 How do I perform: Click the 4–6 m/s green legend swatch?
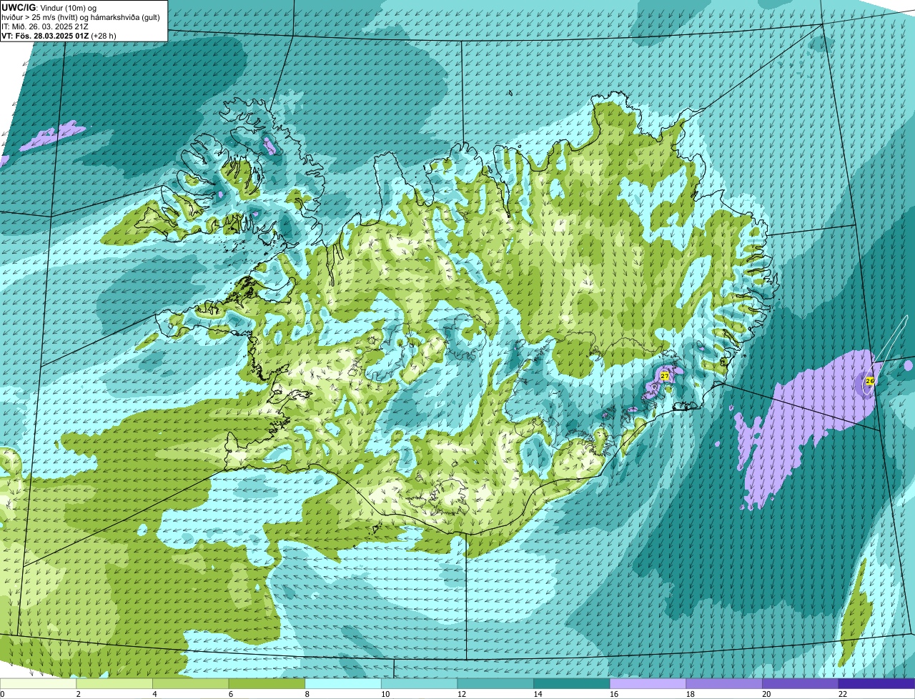pos(191,683)
